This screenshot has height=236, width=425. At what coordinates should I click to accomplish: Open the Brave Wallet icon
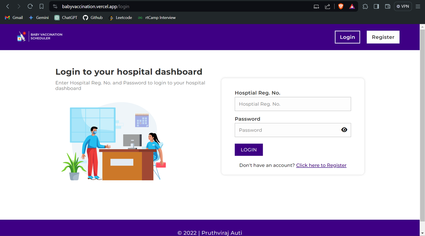pyautogui.click(x=387, y=6)
